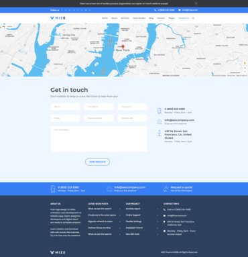Screen dimensions: 248x257
Task: Click the MIZE logo in the header
Action: [x=58, y=18]
